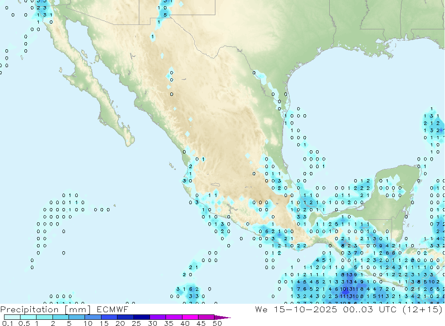Select the 40–45 mm magenta legend box
Screen dimensions: 445x326
coord(190,317)
